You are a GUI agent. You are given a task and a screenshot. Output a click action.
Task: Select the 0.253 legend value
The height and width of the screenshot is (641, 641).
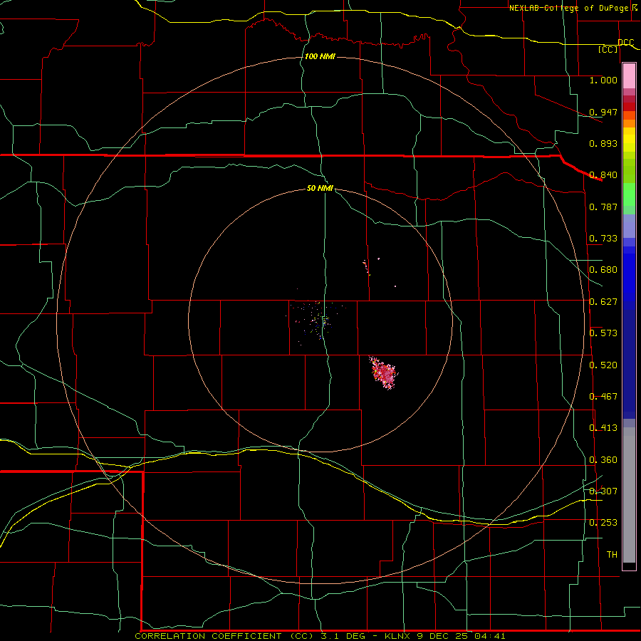603,523
